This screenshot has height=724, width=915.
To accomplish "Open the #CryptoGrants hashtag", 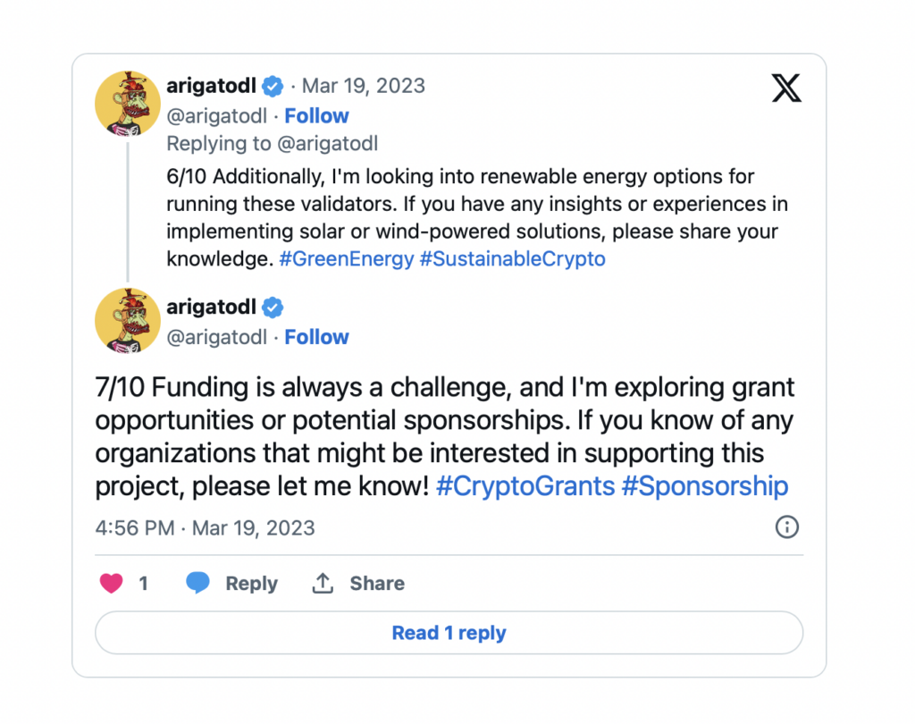I will [x=525, y=485].
